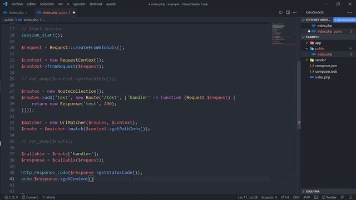Click line number 28 in gutter

[x=12, y=98]
